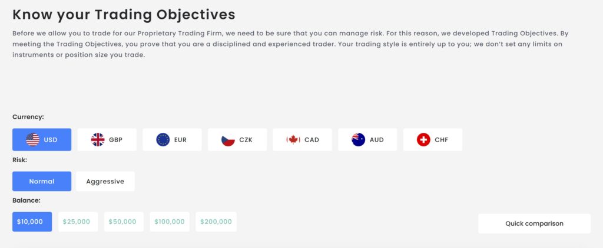This screenshot has height=248, width=603.
Task: Pick the $50,000 balance
Action: click(x=124, y=222)
